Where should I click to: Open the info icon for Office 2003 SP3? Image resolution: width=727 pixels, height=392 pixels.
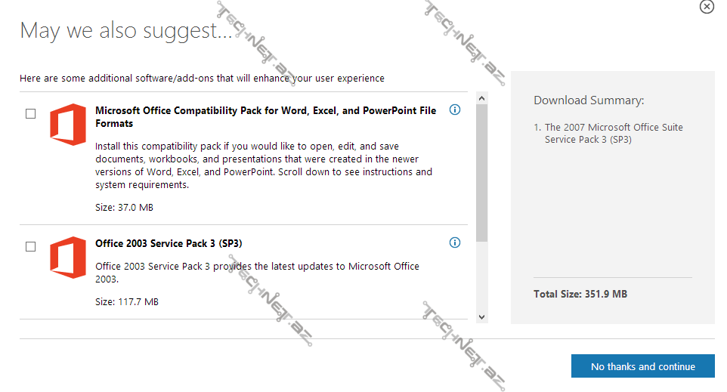pos(455,242)
